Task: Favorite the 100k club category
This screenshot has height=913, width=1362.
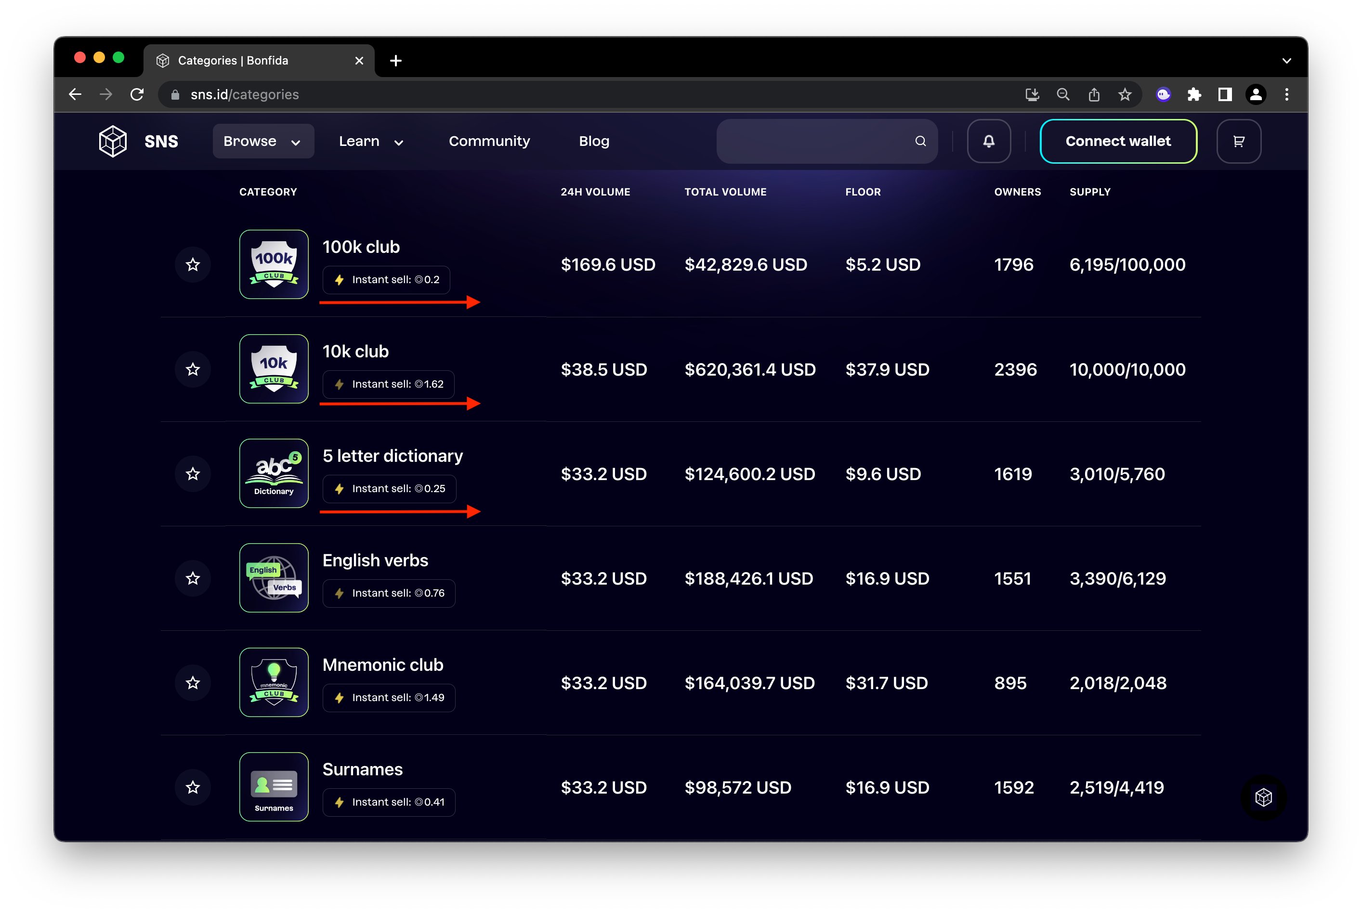Action: click(x=193, y=264)
